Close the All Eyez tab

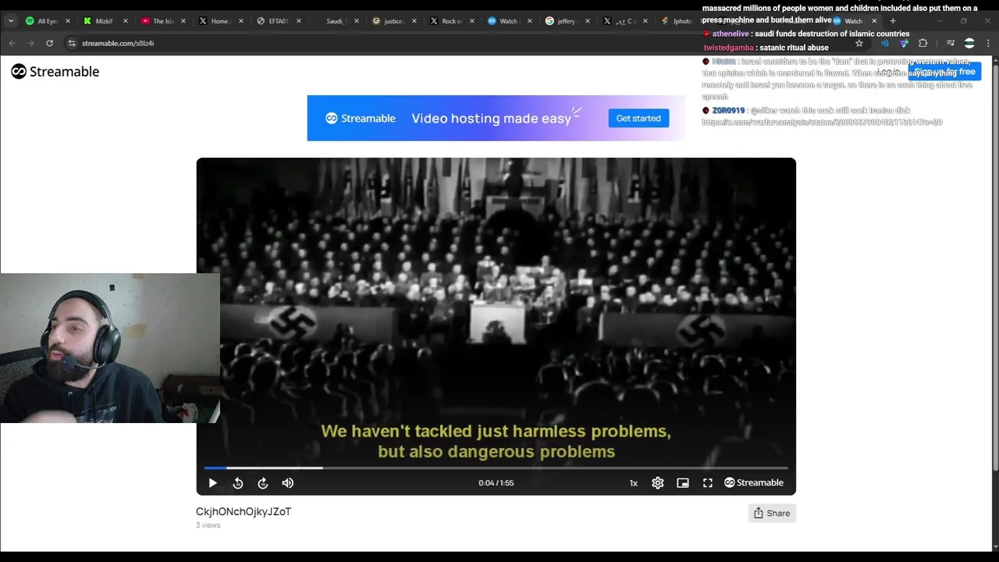click(68, 21)
